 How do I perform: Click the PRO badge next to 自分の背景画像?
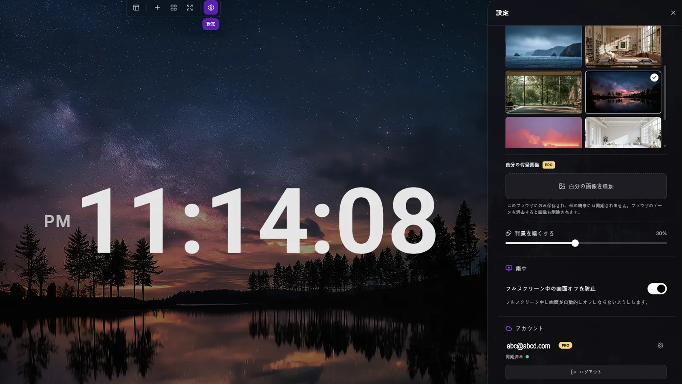549,165
